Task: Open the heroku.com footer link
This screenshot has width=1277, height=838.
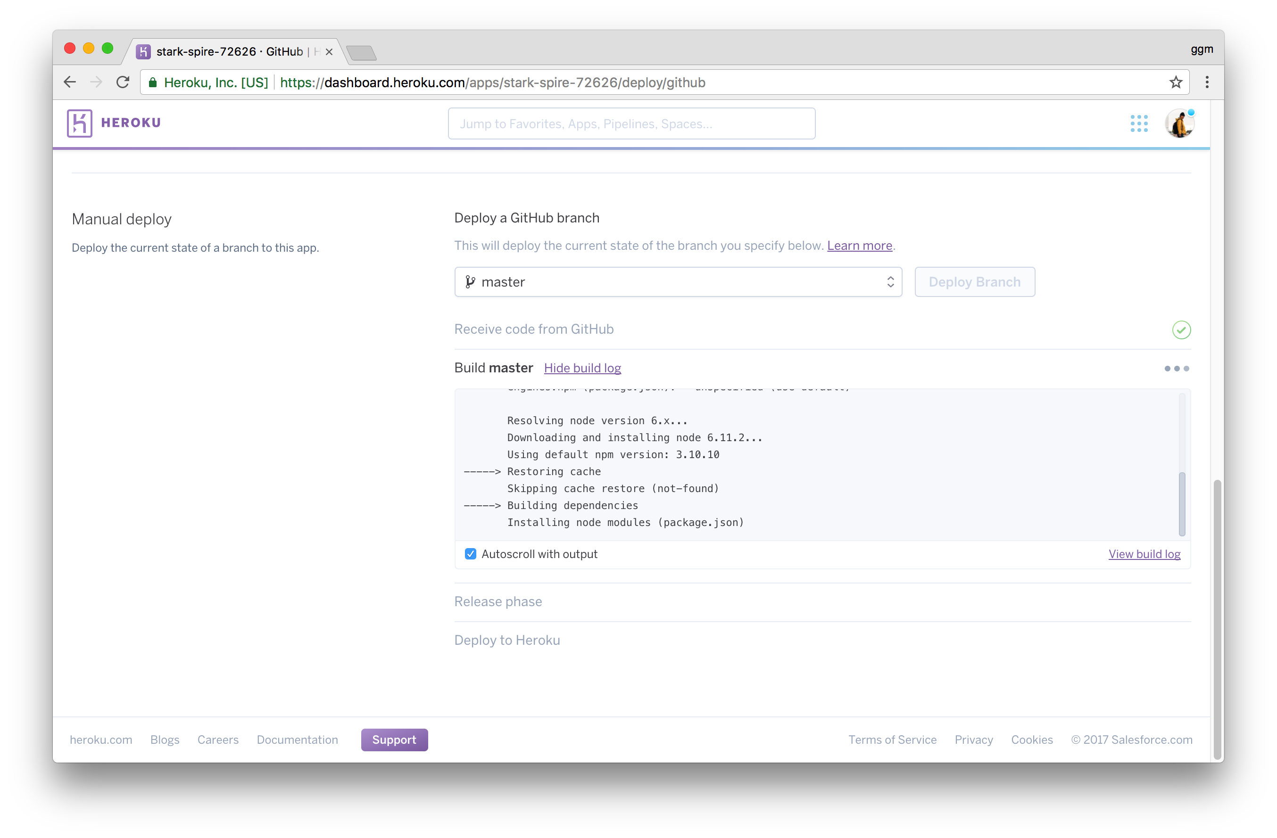Action: coord(101,739)
